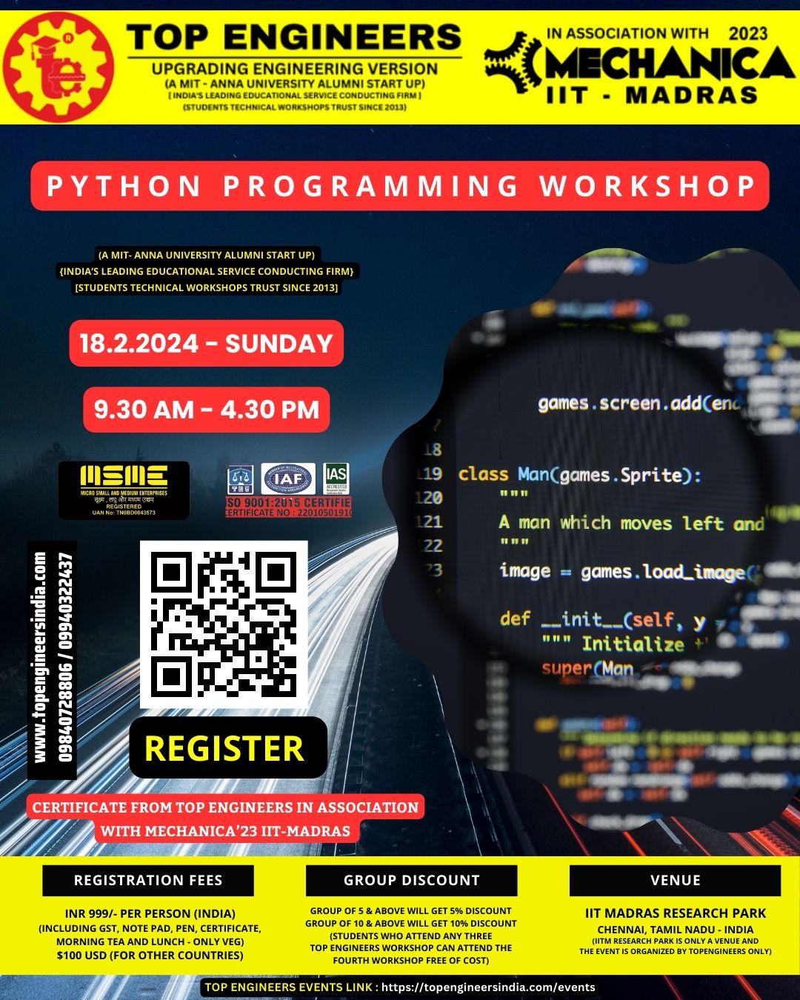
Task: Click 'GROUP OF 10 & ABOVE' discount line
Action: pyautogui.click(x=411, y=924)
